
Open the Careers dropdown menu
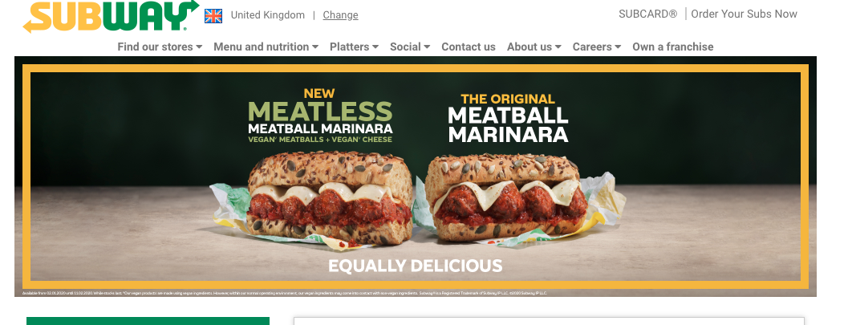pos(597,47)
